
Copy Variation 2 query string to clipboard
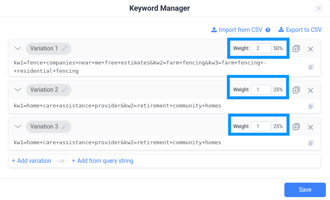(x=311, y=106)
